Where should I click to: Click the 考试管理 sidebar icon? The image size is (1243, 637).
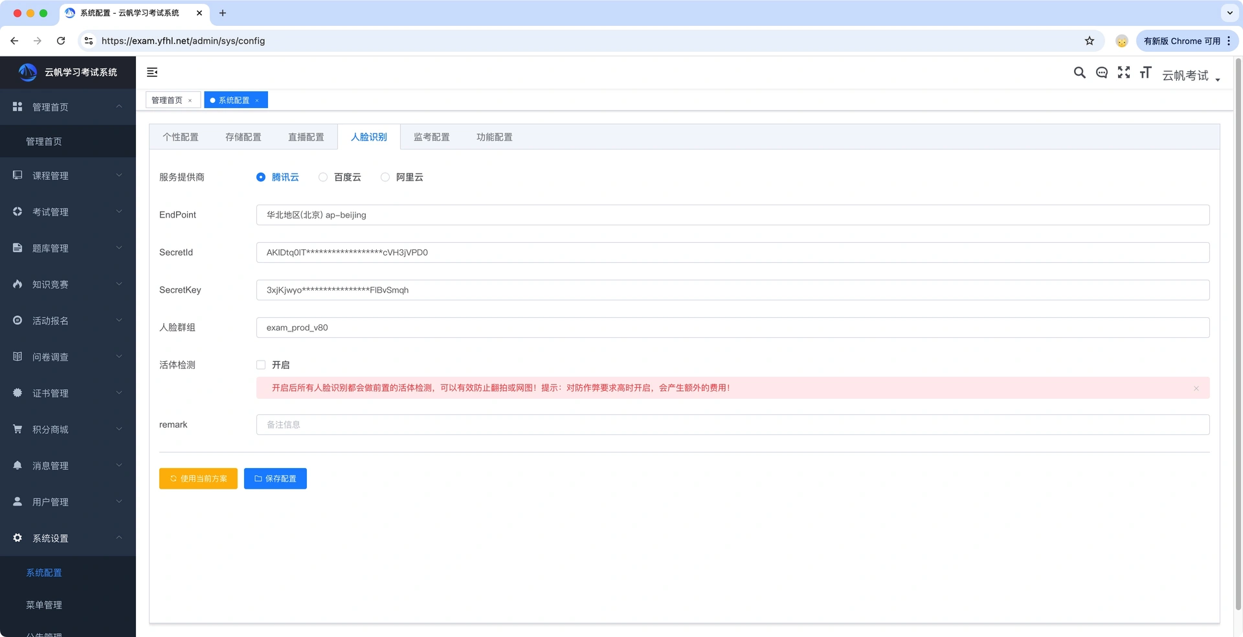click(17, 212)
